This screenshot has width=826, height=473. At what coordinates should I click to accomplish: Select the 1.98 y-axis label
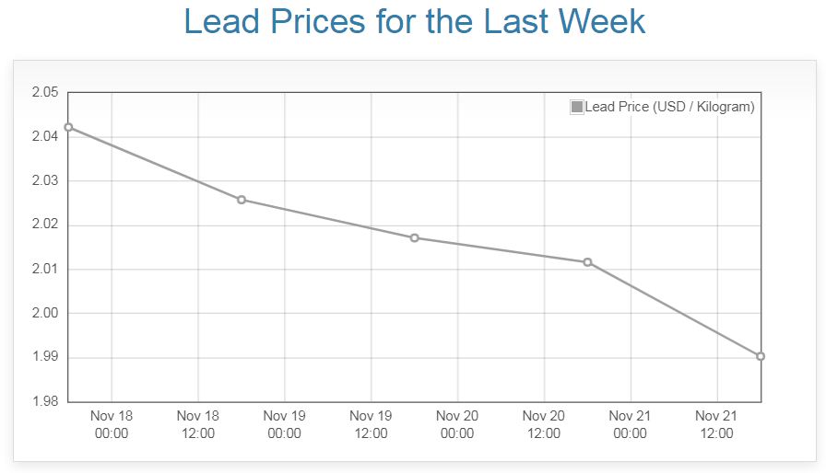tap(44, 402)
